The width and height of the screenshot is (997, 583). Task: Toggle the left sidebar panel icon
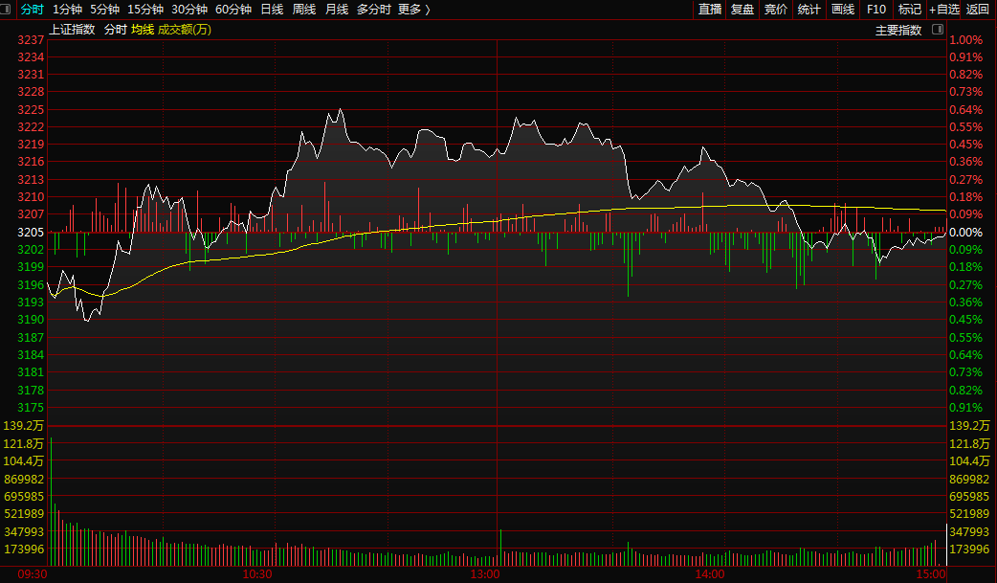pos(8,10)
